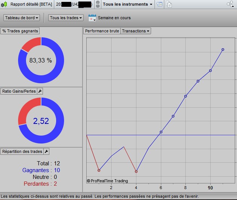Click the x-axis label 10
Image resolution: width=237 pixels, height=200 pixels.
point(210,188)
